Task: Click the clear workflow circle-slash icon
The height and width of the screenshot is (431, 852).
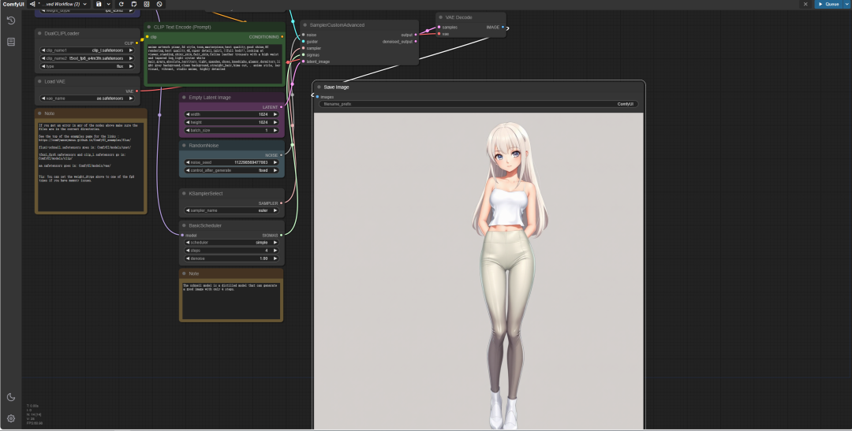Action: coord(159,4)
